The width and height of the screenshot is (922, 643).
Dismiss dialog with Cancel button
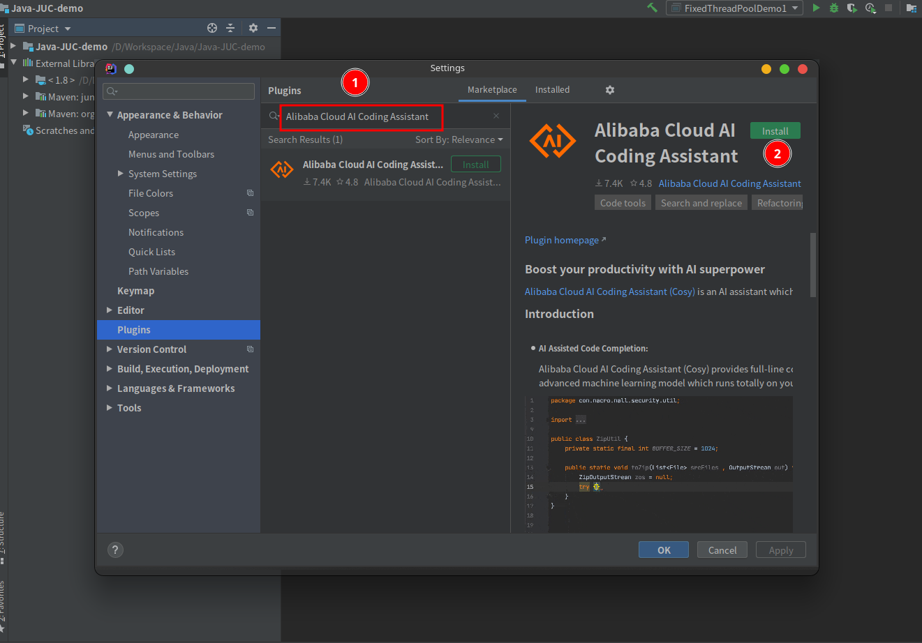pyautogui.click(x=722, y=550)
